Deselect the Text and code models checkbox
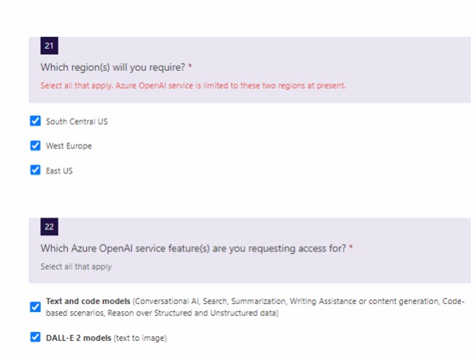 point(35,307)
